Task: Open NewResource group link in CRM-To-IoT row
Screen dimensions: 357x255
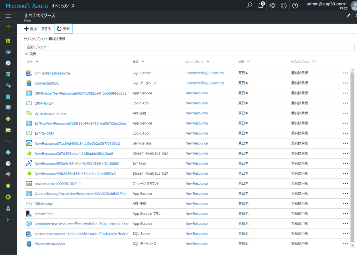Action: pos(197,103)
